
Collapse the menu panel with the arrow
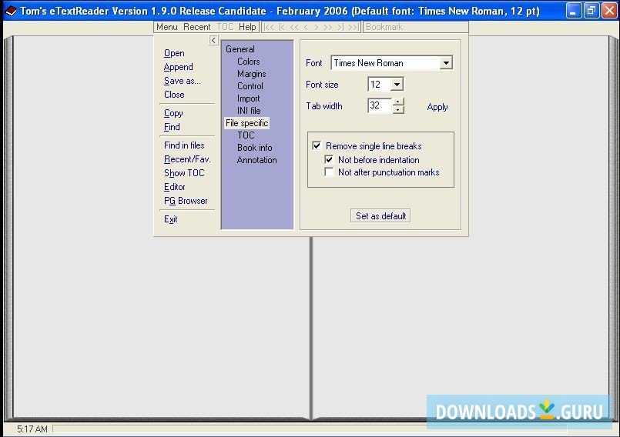(x=213, y=40)
